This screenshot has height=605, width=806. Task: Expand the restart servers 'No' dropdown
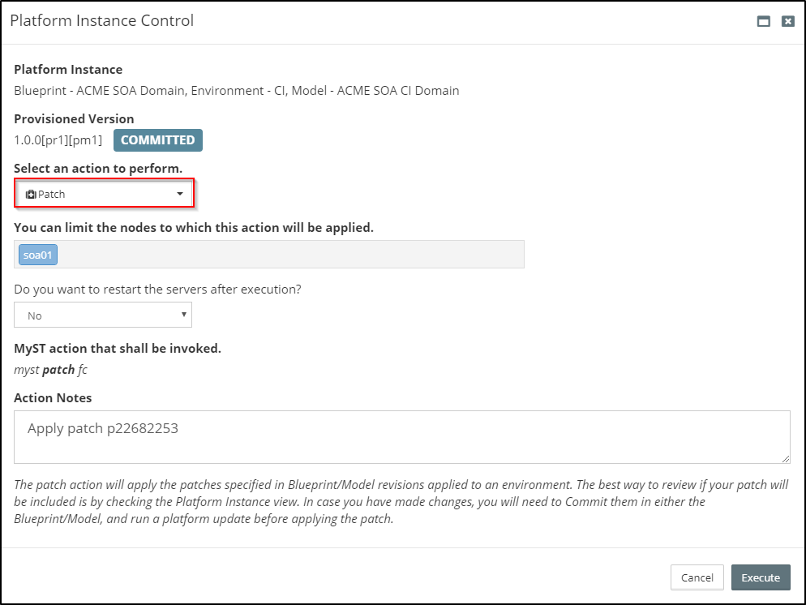tap(103, 315)
